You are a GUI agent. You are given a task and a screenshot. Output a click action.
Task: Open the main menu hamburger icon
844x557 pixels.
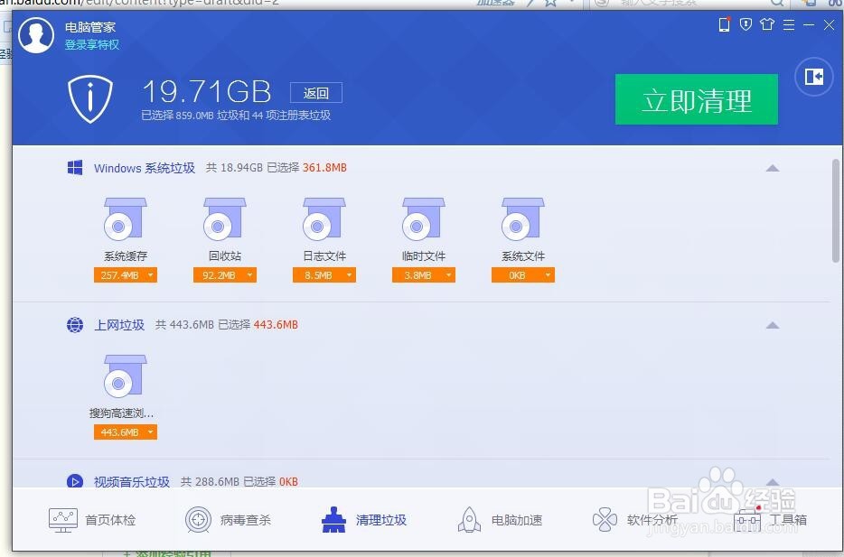789,24
